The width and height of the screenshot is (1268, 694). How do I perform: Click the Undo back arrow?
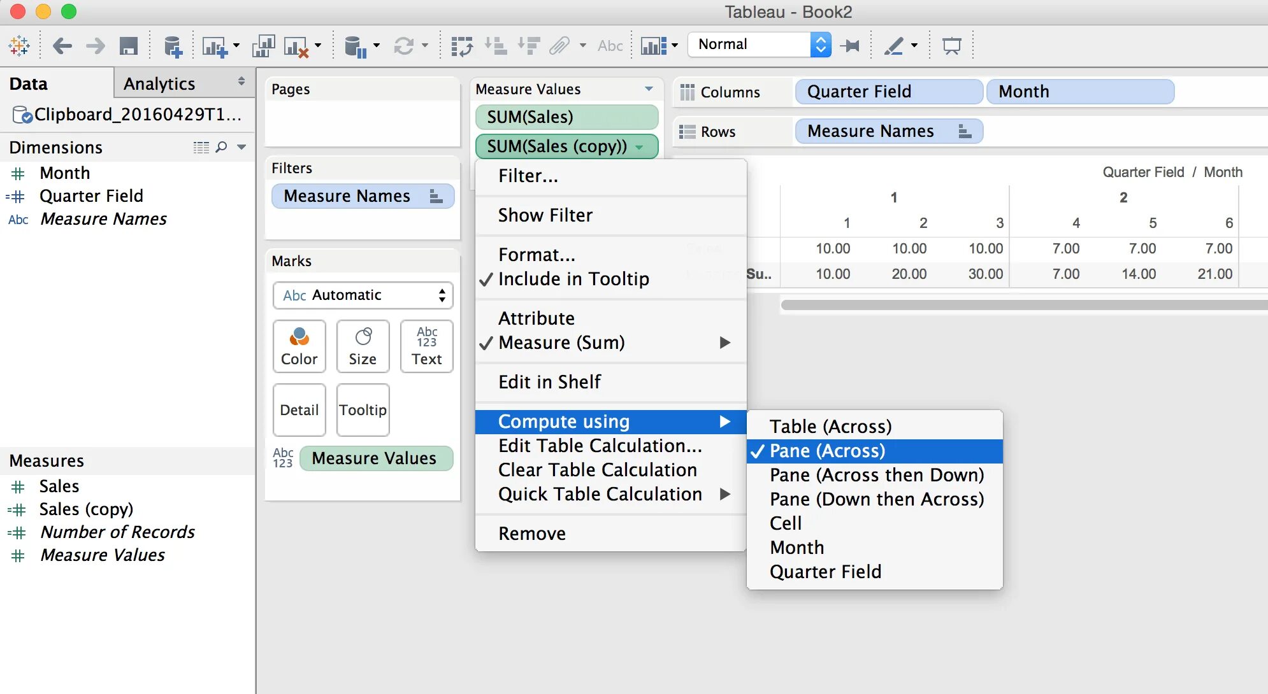(x=62, y=46)
